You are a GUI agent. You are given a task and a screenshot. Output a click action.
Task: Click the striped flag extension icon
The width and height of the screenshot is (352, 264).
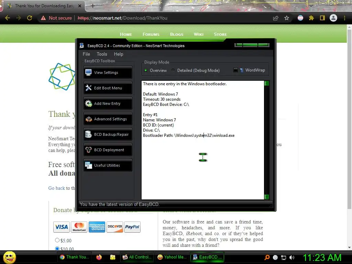(x=300, y=18)
